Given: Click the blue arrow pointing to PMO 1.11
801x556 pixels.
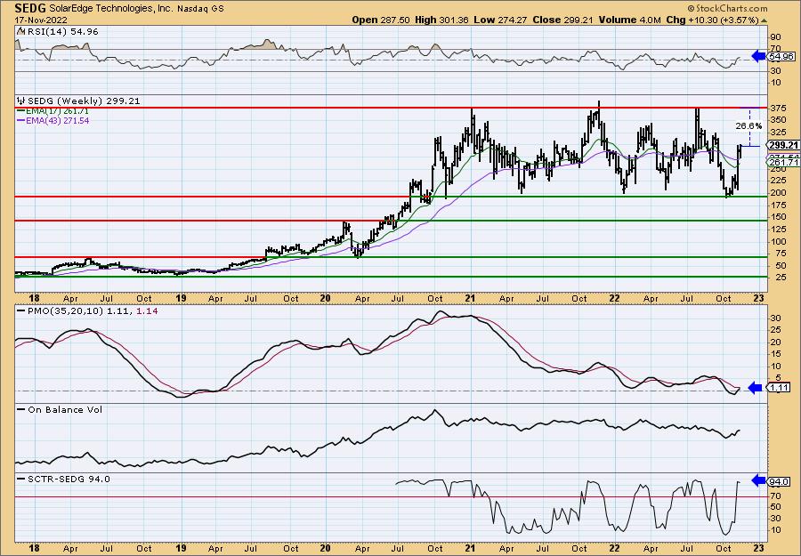Looking at the screenshot, I should (x=755, y=388).
